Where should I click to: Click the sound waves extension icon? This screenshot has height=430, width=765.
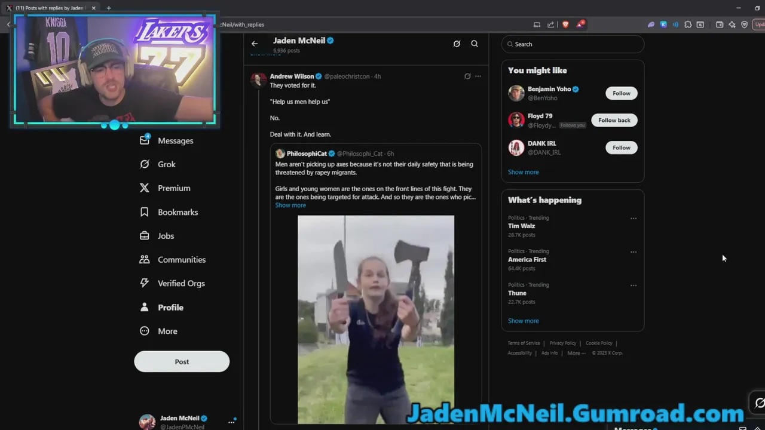[675, 24]
